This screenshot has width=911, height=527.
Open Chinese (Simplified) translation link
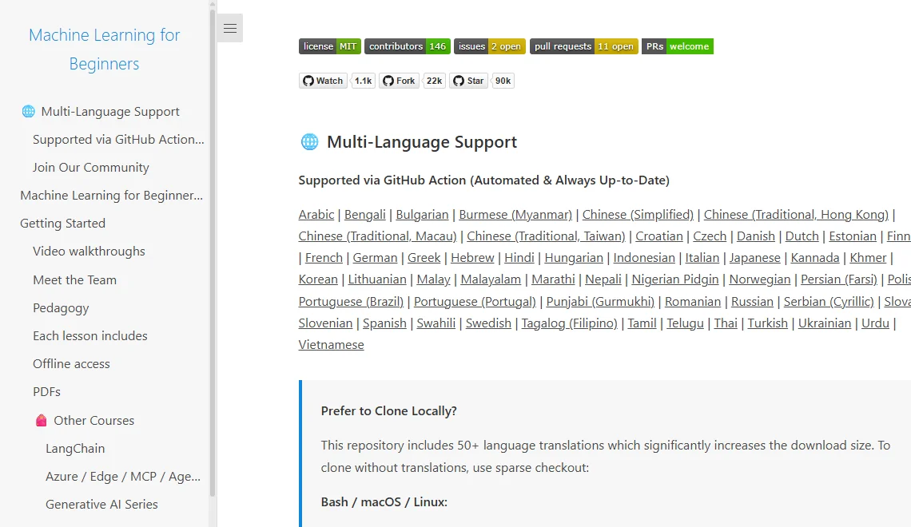pyautogui.click(x=638, y=214)
